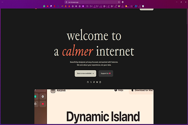
Task: Click the orange 'calmer' word in heading
Action: [x=78, y=51]
